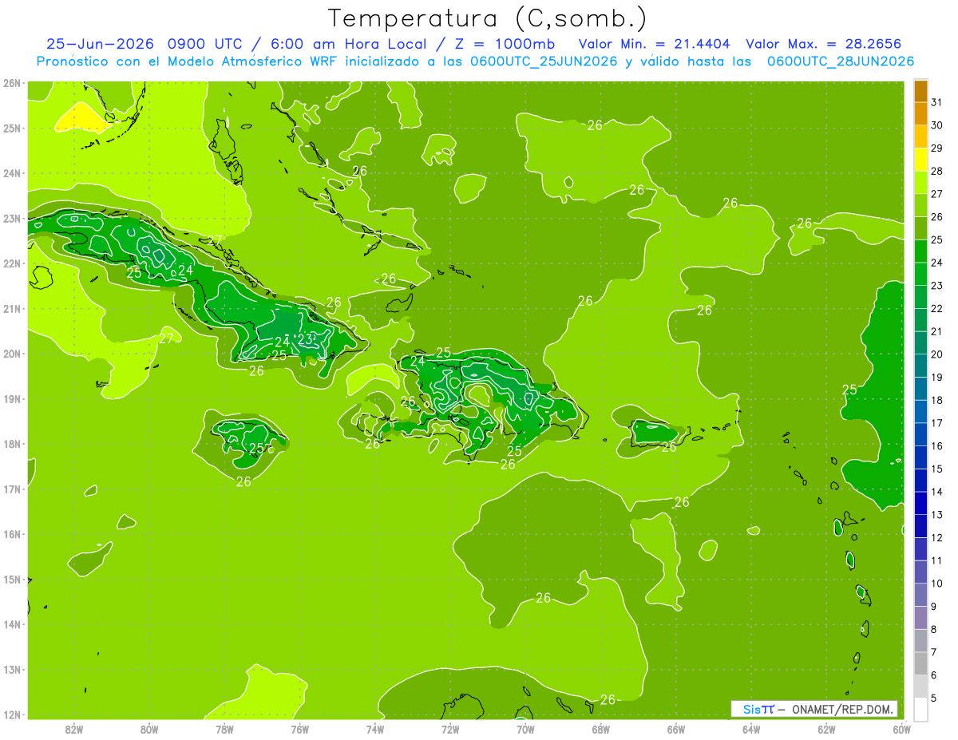Screen dimensions: 958x740
Task: Click the orange 30–31 color bar segment
Action: [x=920, y=113]
